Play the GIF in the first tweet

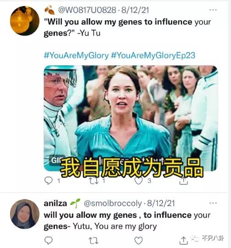click(x=131, y=118)
